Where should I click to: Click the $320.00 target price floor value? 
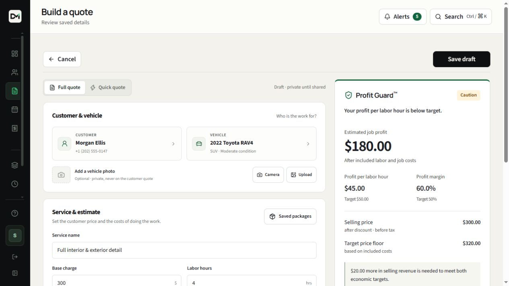[x=472, y=243]
